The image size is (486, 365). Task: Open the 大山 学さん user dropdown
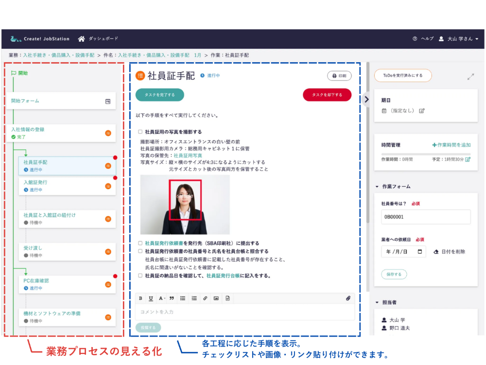(x=459, y=39)
